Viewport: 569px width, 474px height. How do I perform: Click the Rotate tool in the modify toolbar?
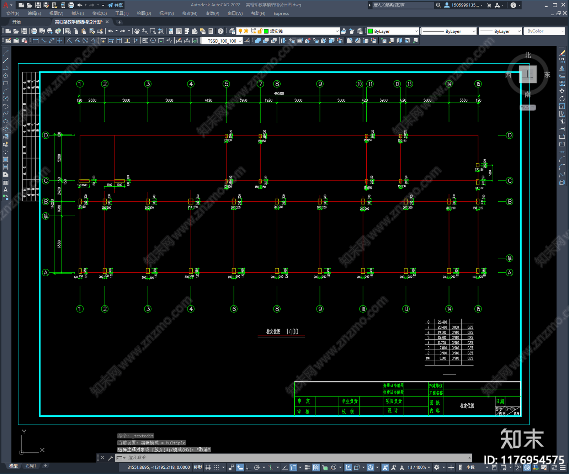tap(562, 99)
